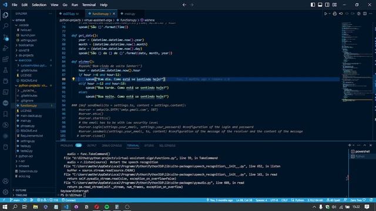Image resolution: width=376 pixels, height=211 pixels.
Task: Open the Run and Debug view
Action: coord(5,48)
